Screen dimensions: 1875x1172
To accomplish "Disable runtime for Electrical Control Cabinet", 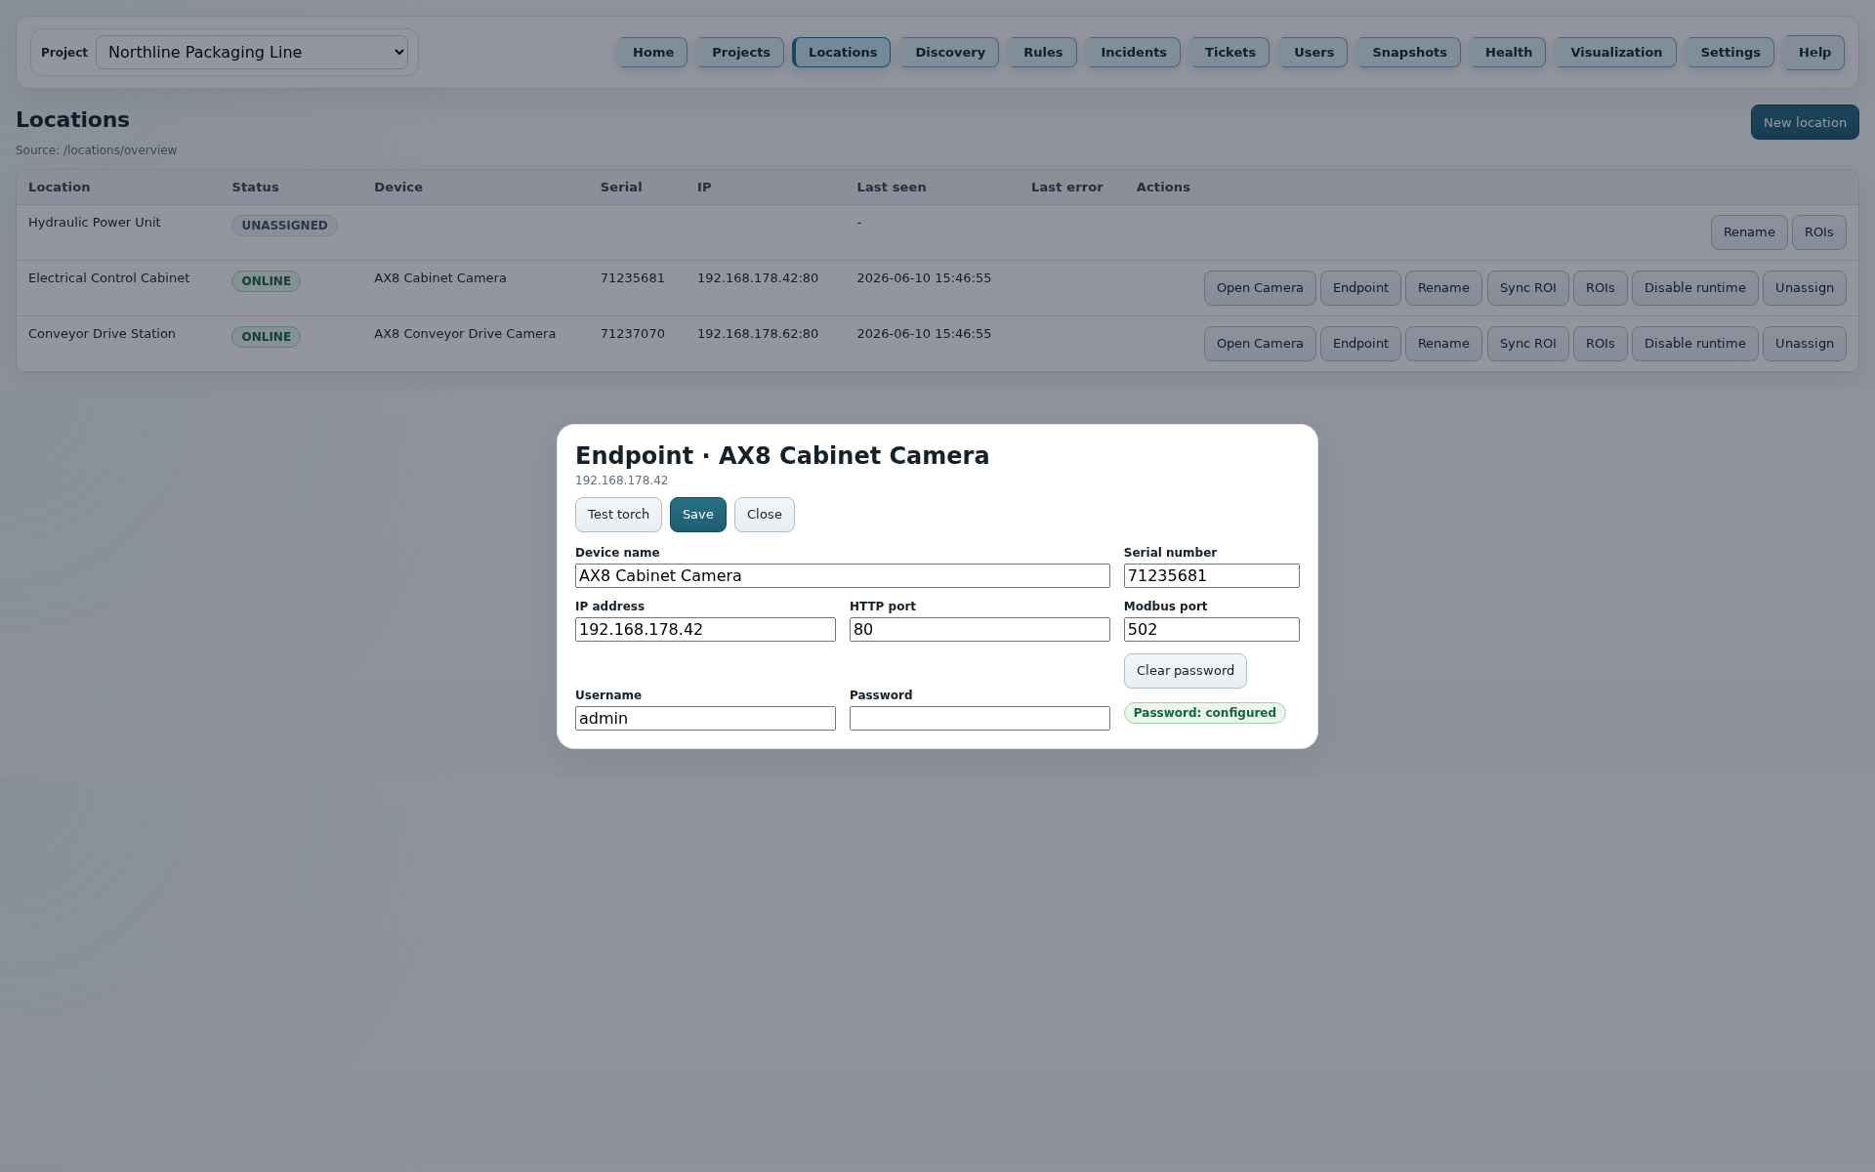I will [1694, 288].
